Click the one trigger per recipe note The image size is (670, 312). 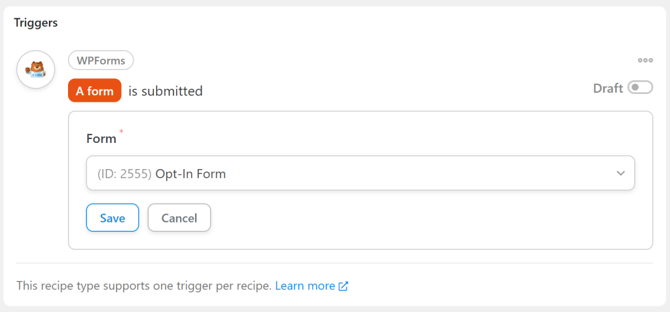(x=144, y=286)
